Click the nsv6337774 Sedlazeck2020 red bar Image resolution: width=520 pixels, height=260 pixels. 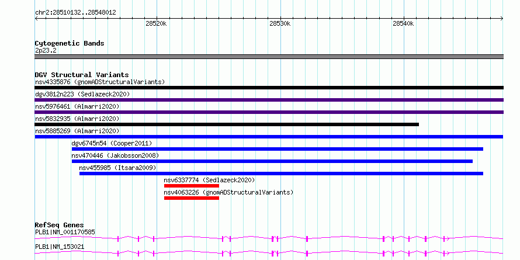click(x=192, y=186)
